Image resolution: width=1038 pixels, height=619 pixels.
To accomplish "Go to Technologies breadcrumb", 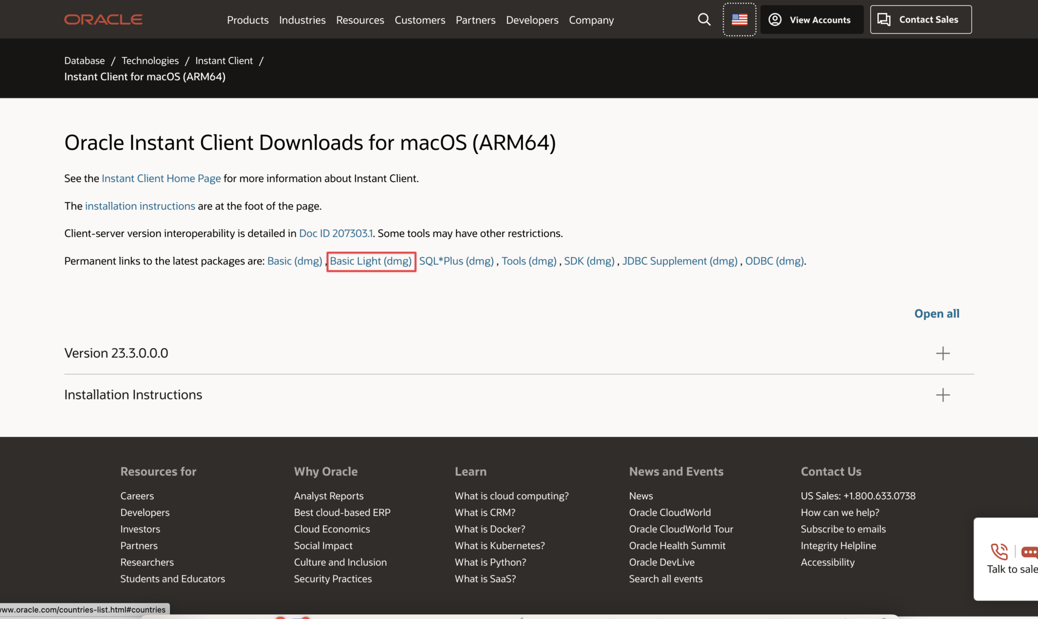I will [x=150, y=61].
